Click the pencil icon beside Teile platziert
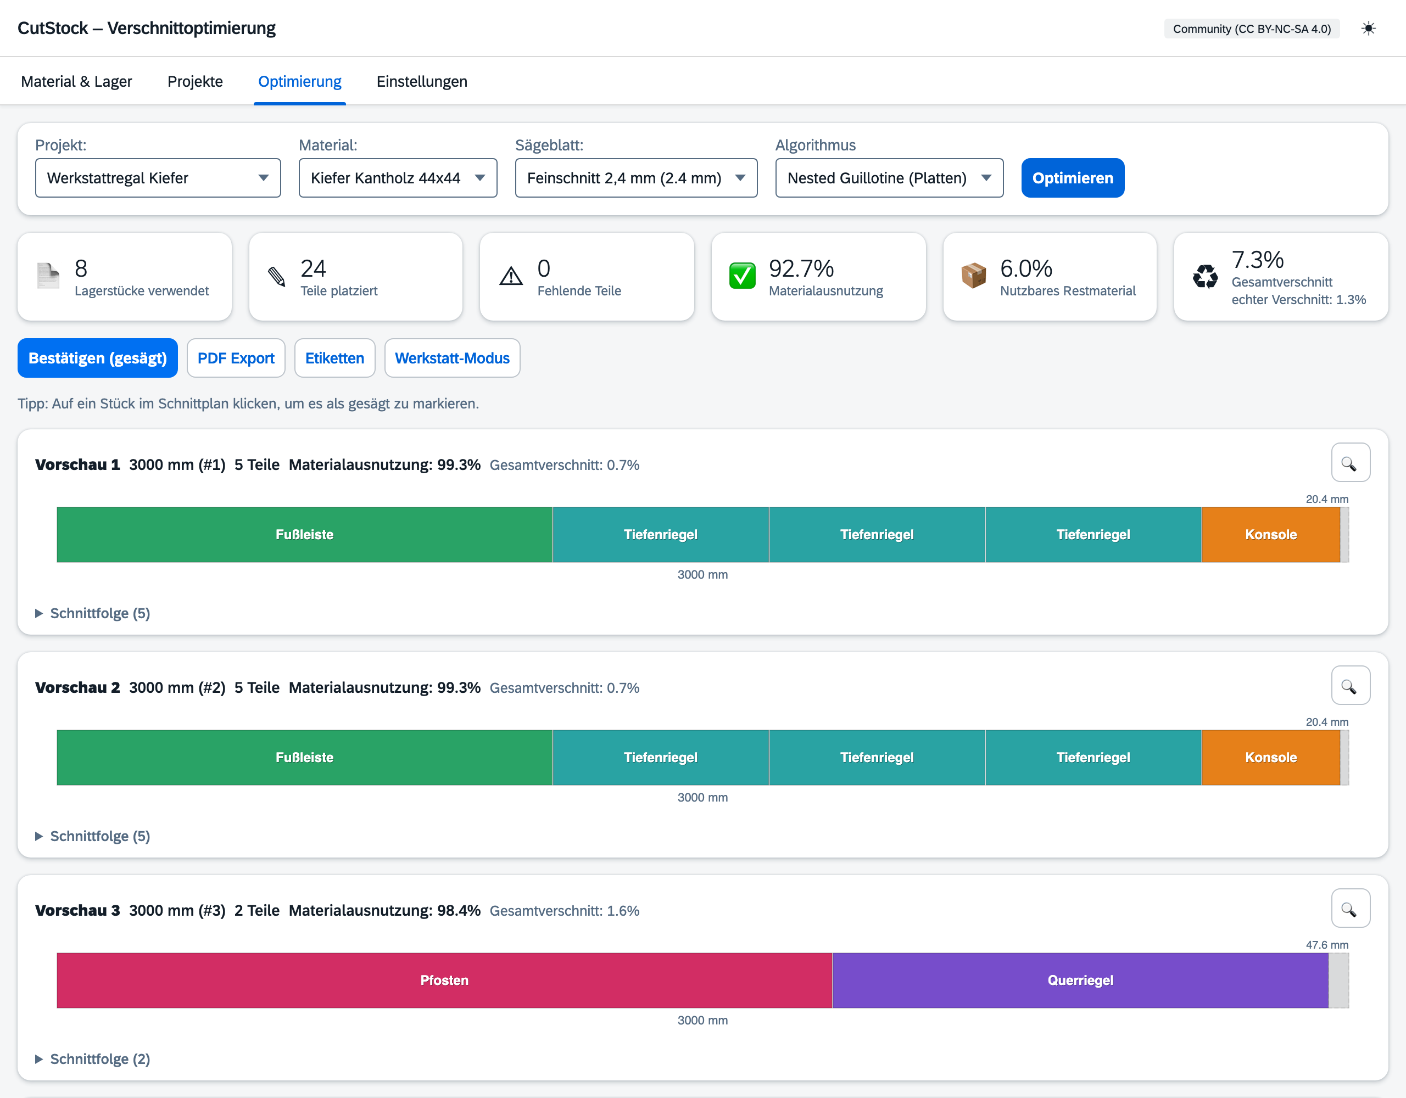1406x1098 pixels. (277, 276)
